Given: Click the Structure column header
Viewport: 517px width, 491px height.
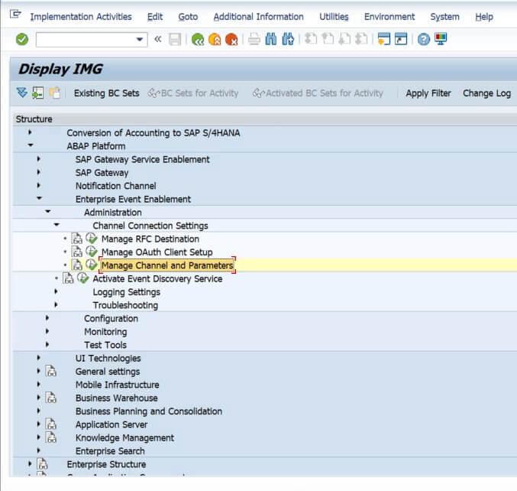Looking at the screenshot, I should [265, 119].
